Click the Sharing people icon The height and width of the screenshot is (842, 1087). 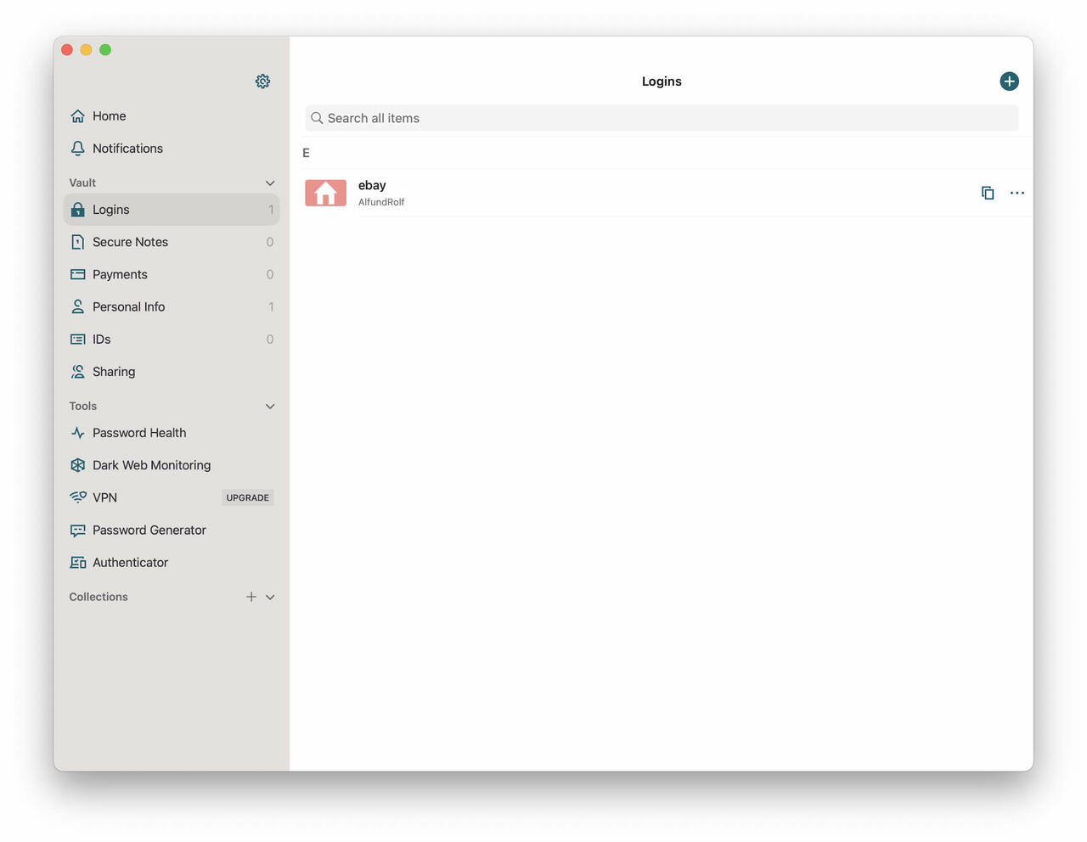(x=78, y=372)
